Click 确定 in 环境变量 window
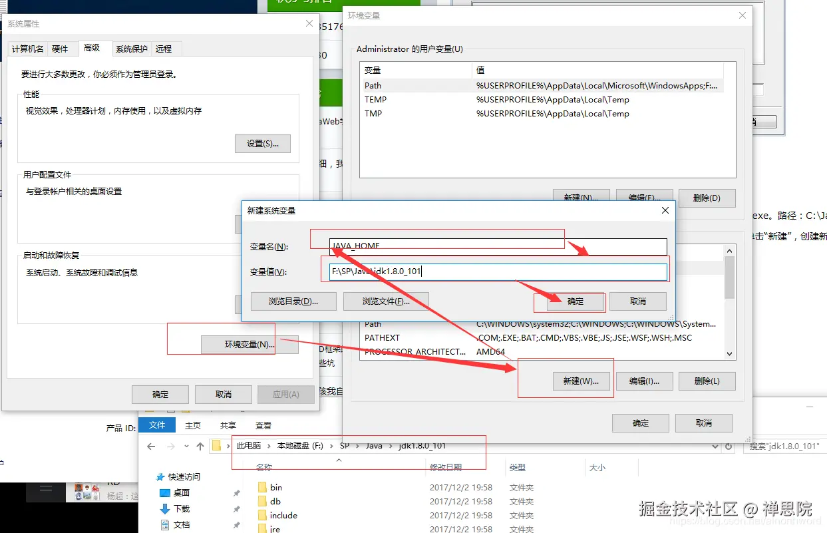Image resolution: width=827 pixels, height=533 pixels. coord(641,423)
